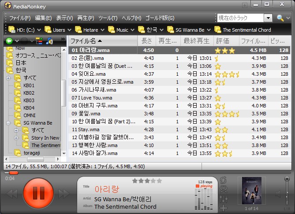
Task: Click SG Wanna Be breadcrumb folder
Action: point(186,30)
